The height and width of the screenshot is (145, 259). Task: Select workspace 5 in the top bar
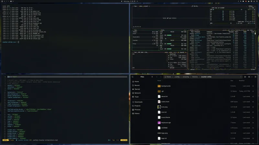click(13, 1)
